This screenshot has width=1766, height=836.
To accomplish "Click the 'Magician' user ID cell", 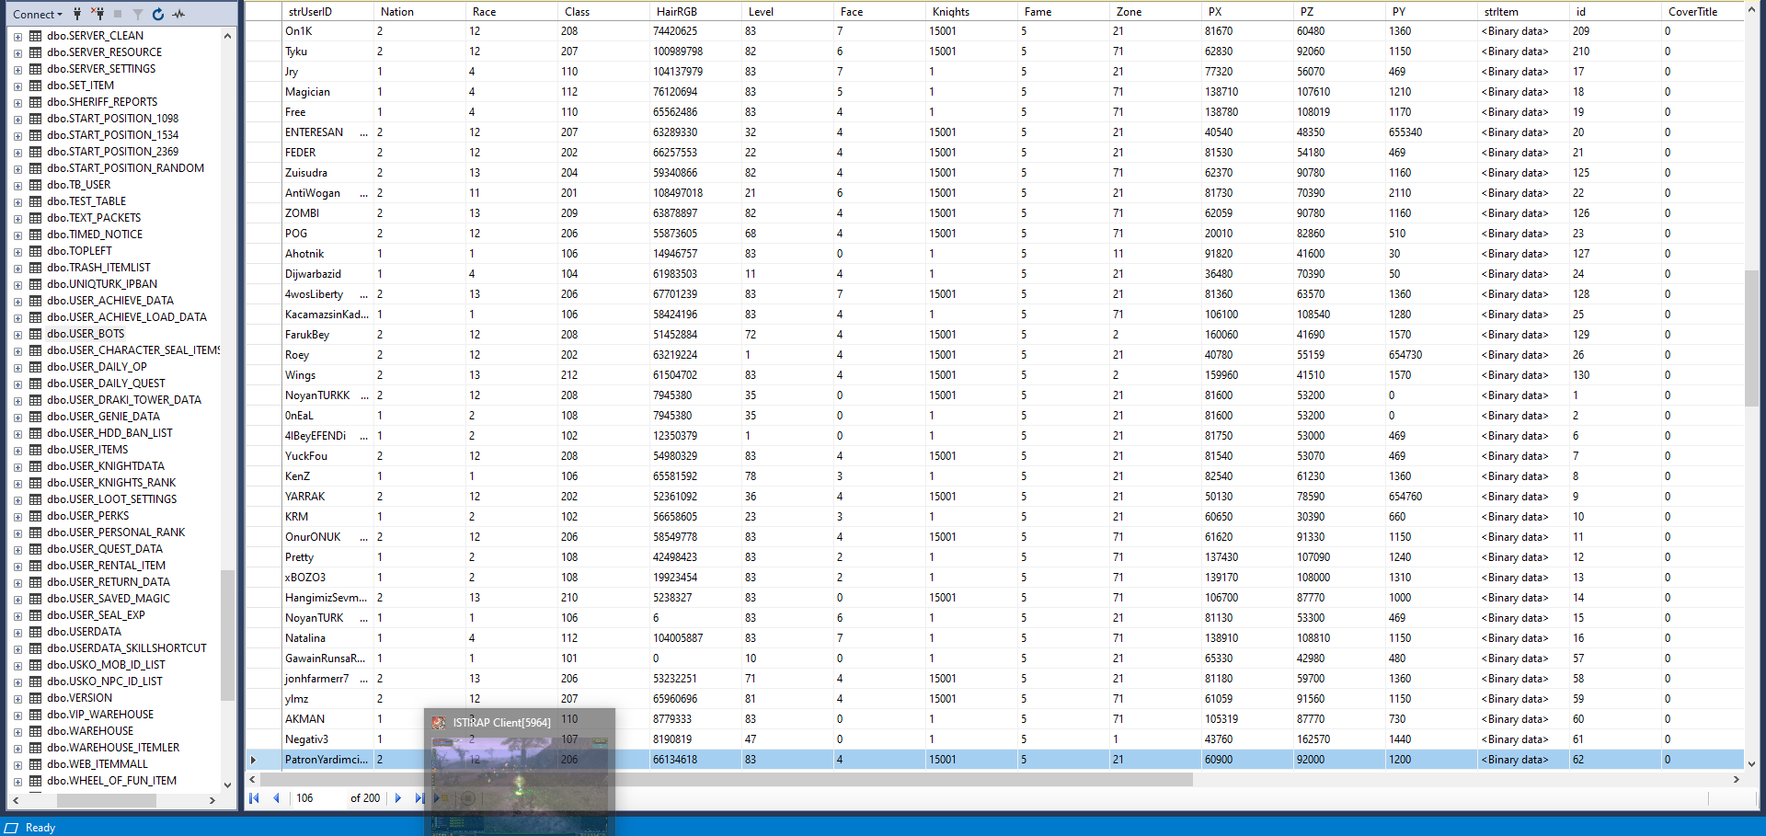I will coord(327,92).
